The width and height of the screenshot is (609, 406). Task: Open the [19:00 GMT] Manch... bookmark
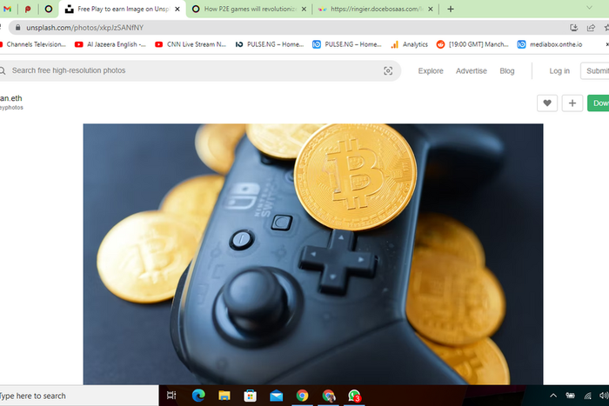[472, 44]
